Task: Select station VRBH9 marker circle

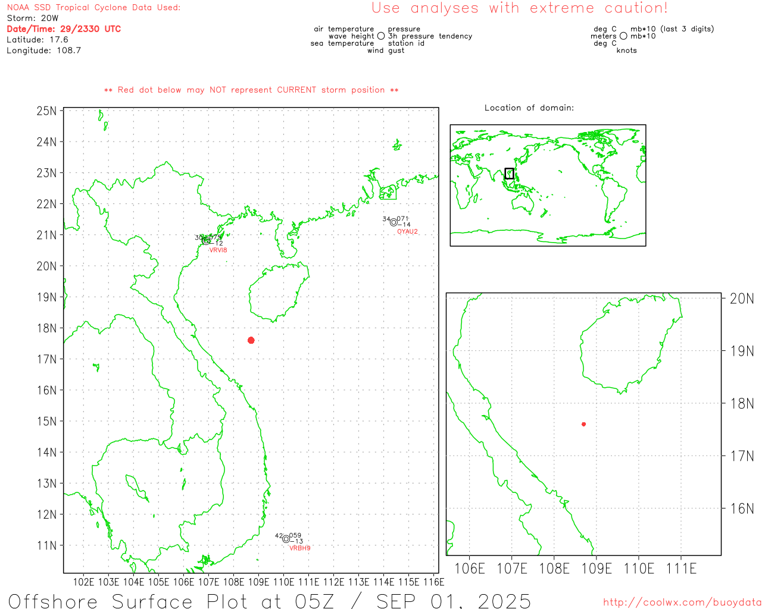Action: pos(286,539)
